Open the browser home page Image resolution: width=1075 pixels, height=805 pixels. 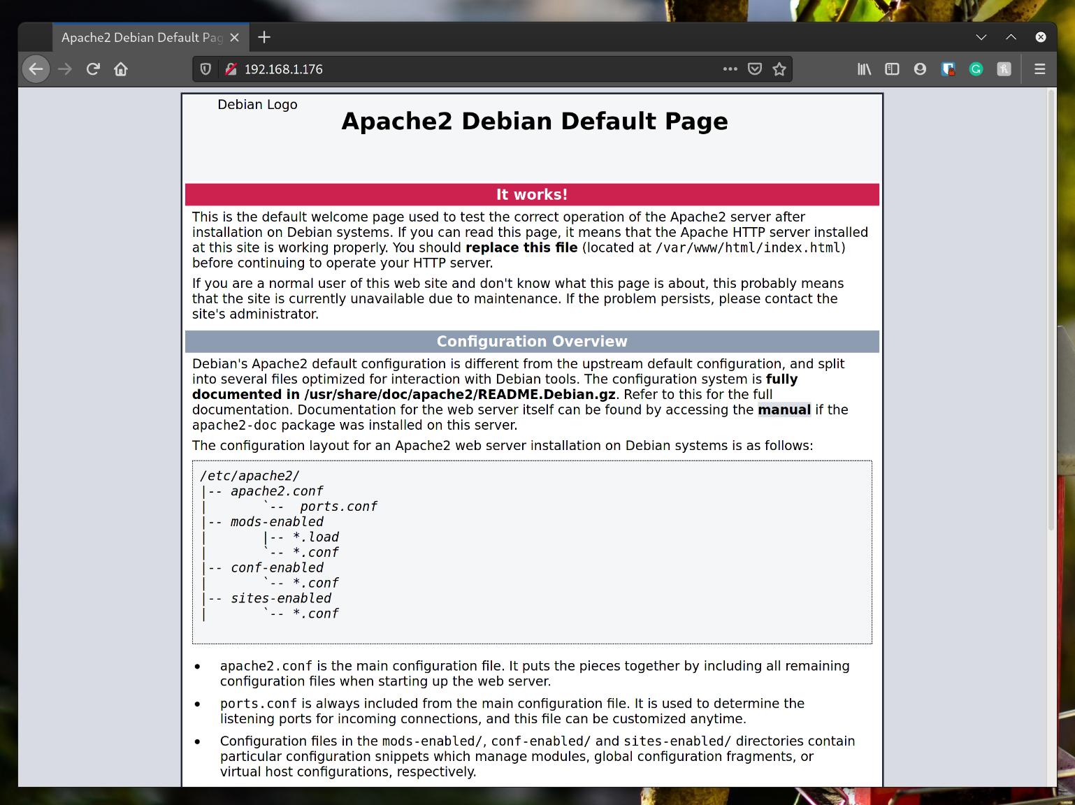pos(121,69)
